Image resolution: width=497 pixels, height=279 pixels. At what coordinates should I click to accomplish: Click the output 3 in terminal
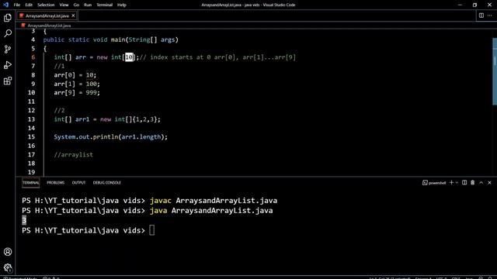[x=24, y=220]
